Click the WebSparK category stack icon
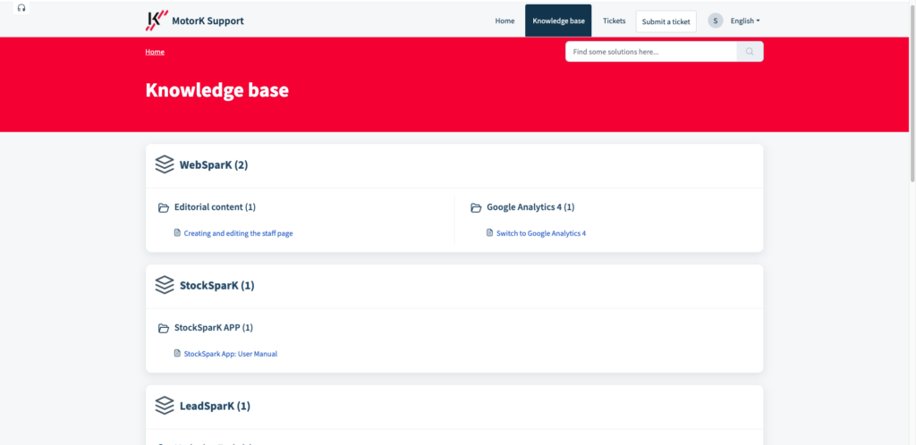The image size is (916, 445). 165,165
